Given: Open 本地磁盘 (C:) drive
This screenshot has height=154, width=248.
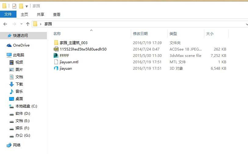Looking at the screenshot, I should pyautogui.click(x=26, y=106).
